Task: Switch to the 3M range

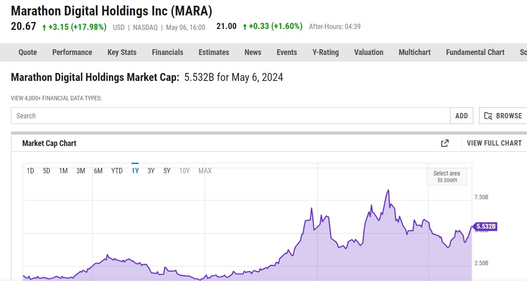Action: (81, 171)
